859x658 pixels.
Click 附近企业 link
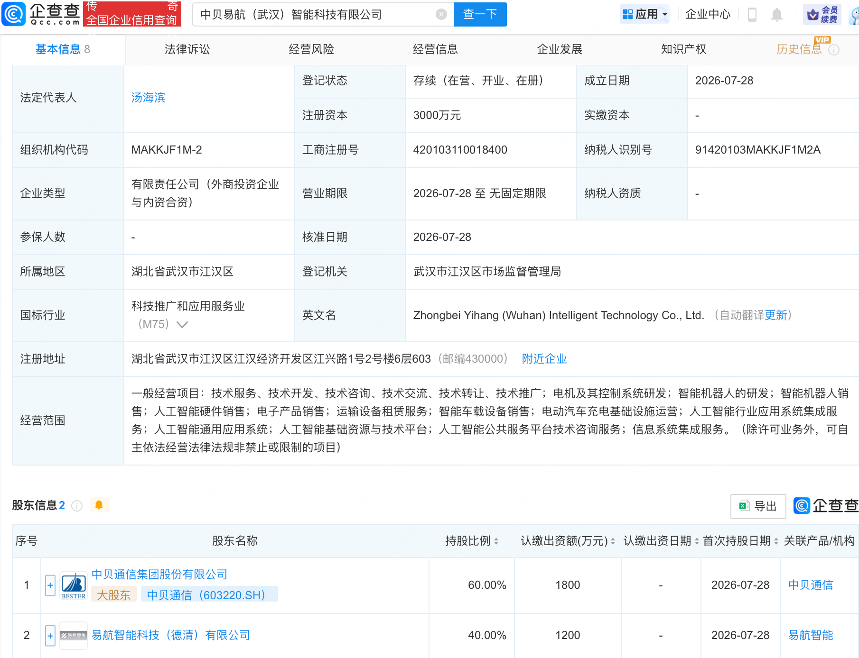544,359
